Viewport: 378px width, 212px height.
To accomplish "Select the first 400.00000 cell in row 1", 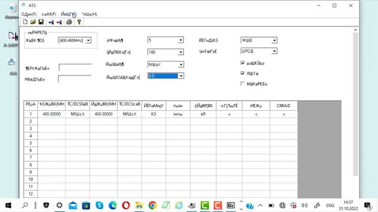I will pos(51,114).
